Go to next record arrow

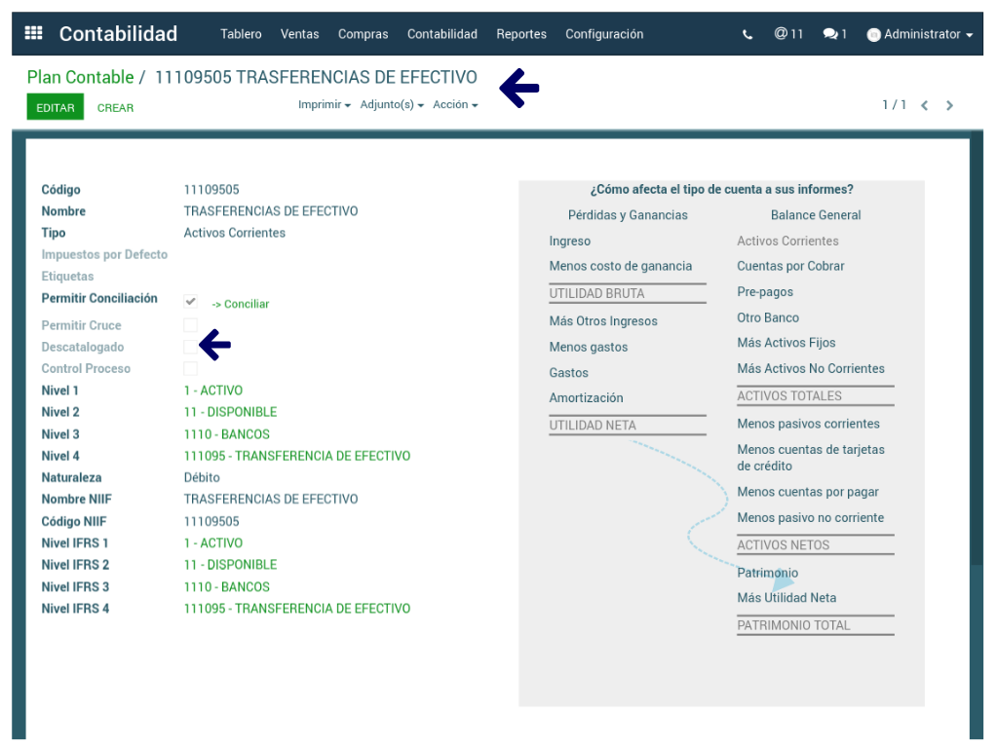coord(950,105)
